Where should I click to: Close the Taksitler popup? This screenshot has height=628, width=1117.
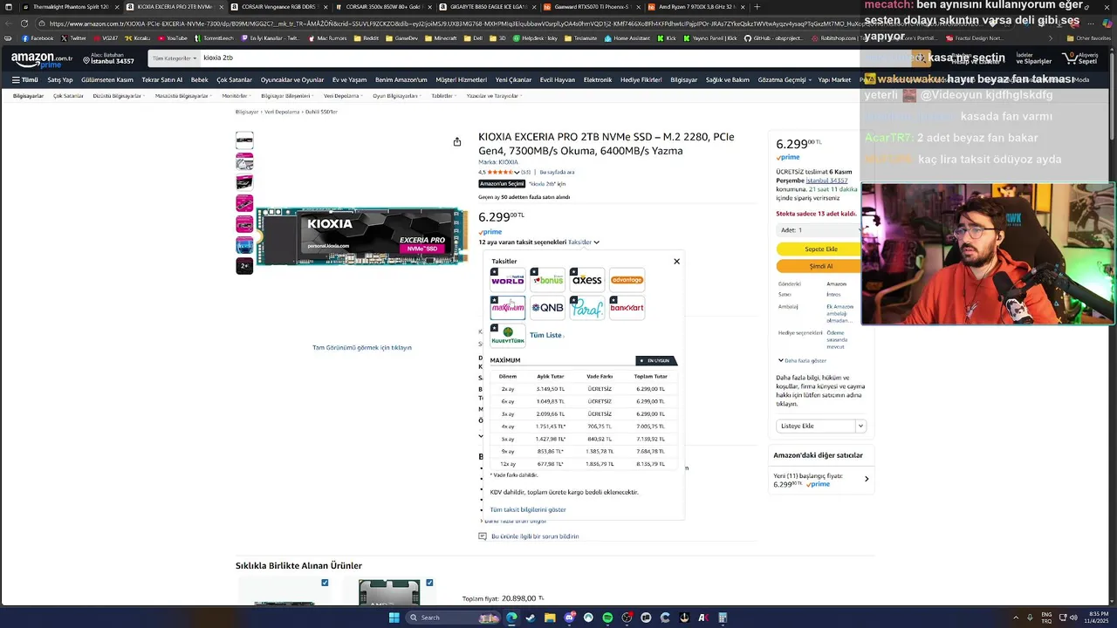click(x=676, y=262)
